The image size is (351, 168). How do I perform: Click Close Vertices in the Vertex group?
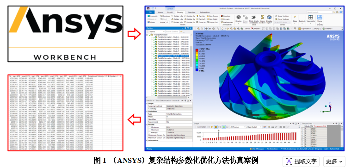click(x=282, y=19)
